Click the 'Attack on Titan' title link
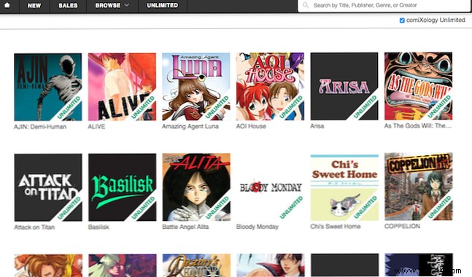Screen dimensions: 472x277 [x=34, y=227]
